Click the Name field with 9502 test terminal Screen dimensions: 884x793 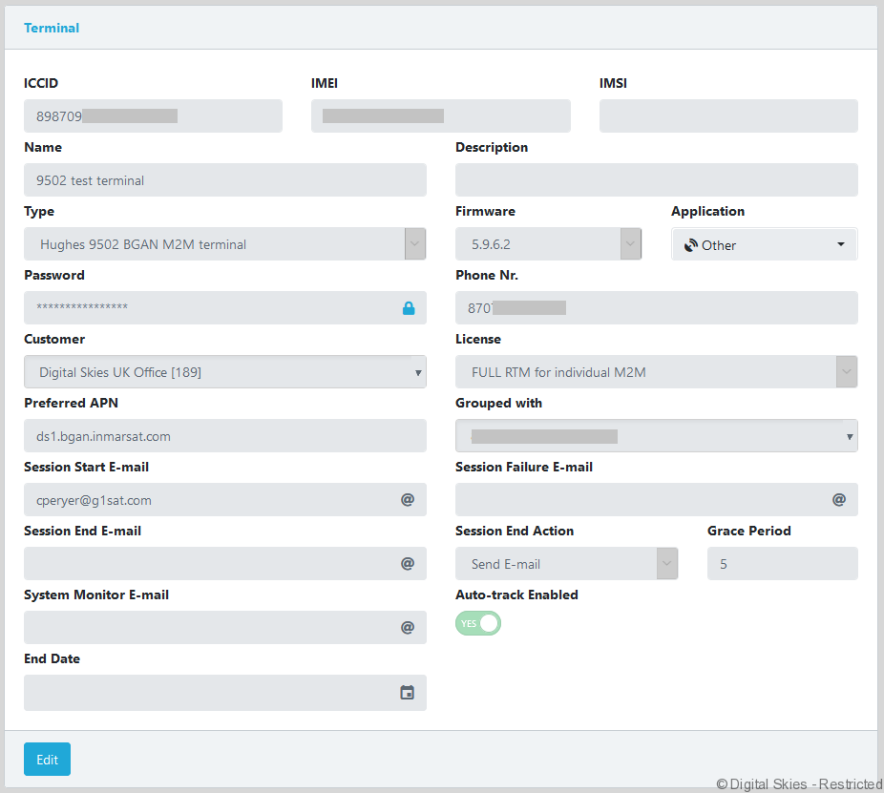click(x=224, y=180)
